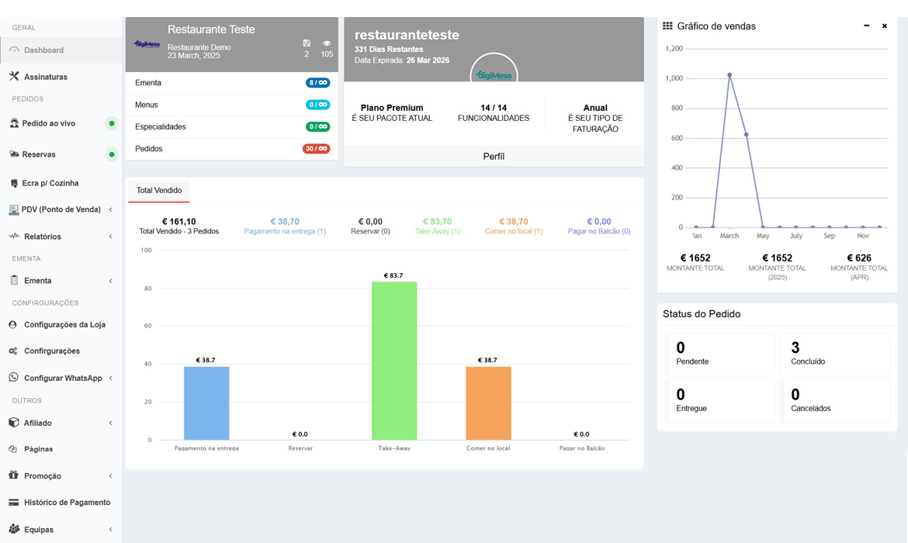Screen dimensions: 908x543
Task: Expand the Relatórios submenu arrow
Action: pos(110,237)
